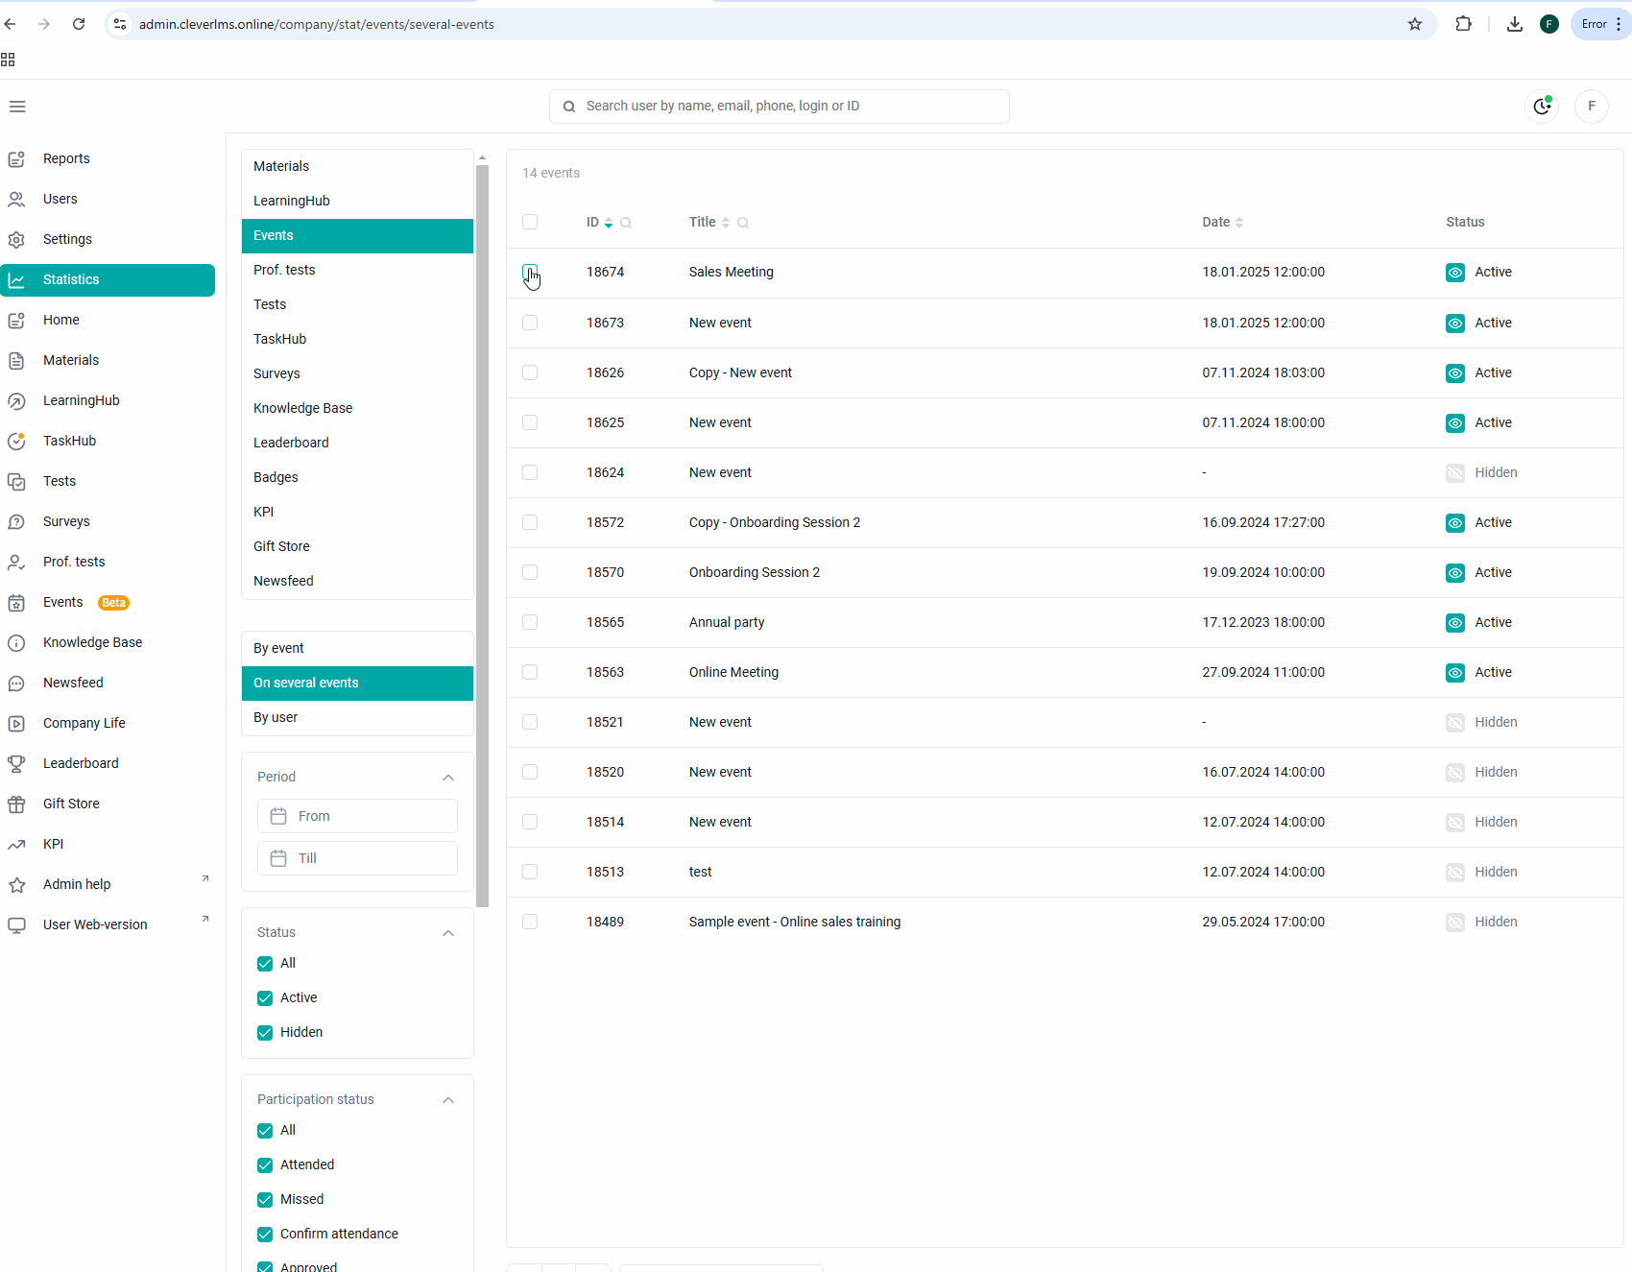Click Active eye icon for Sales Meeting
1632x1272 pixels.
coord(1455,273)
